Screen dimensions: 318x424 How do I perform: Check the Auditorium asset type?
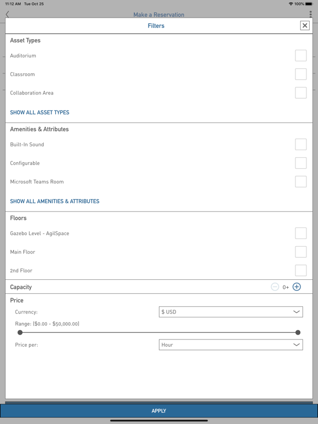(301, 55)
